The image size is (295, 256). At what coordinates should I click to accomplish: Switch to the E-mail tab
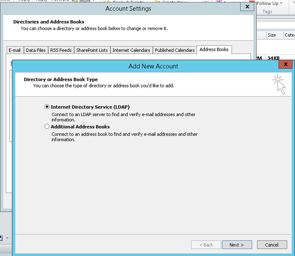14,50
